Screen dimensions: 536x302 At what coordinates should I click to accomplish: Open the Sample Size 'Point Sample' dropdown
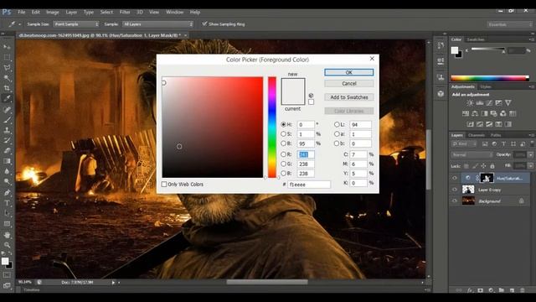point(76,24)
